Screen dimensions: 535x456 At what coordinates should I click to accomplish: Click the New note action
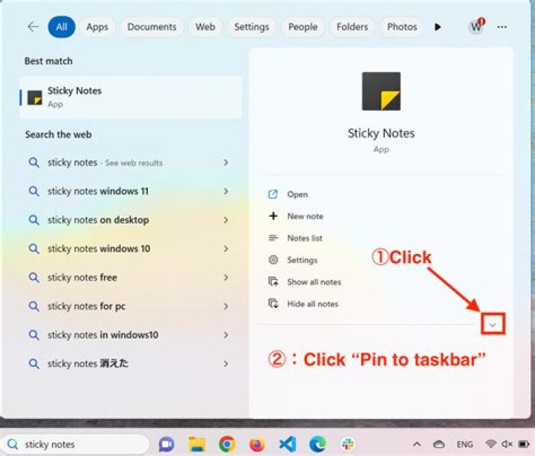tap(305, 216)
